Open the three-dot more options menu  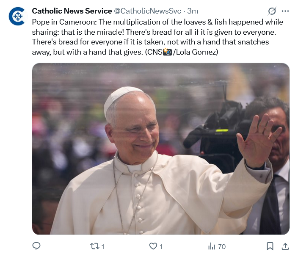[285, 11]
